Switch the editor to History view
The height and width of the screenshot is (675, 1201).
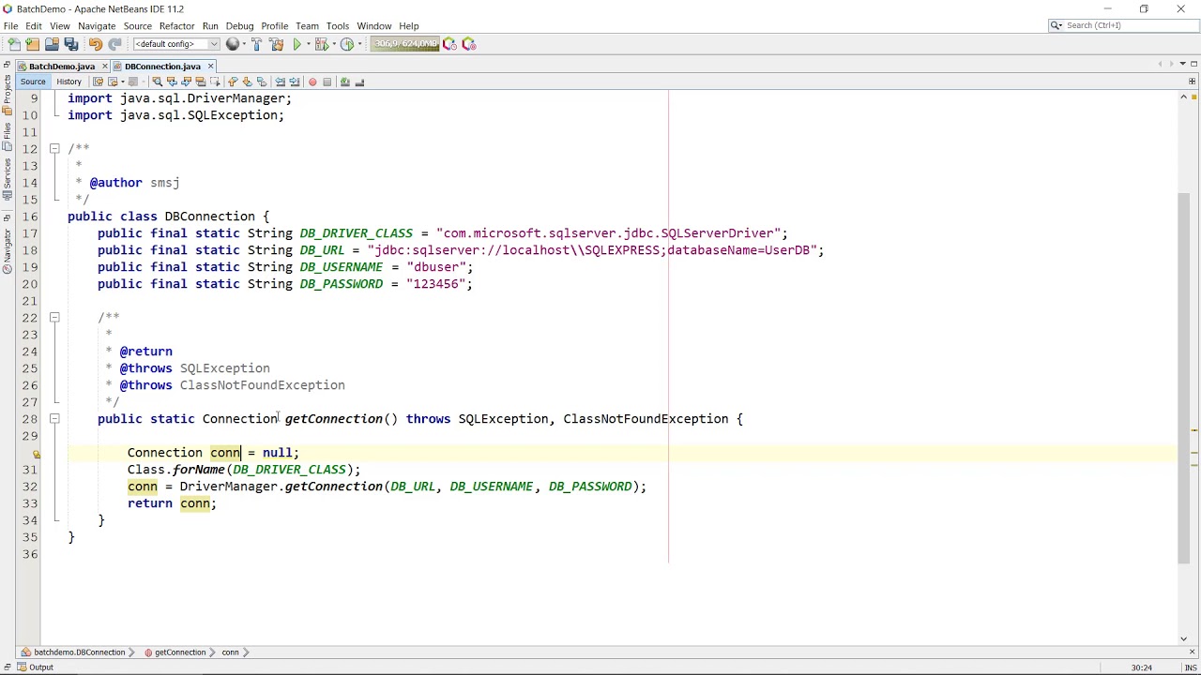tap(68, 82)
